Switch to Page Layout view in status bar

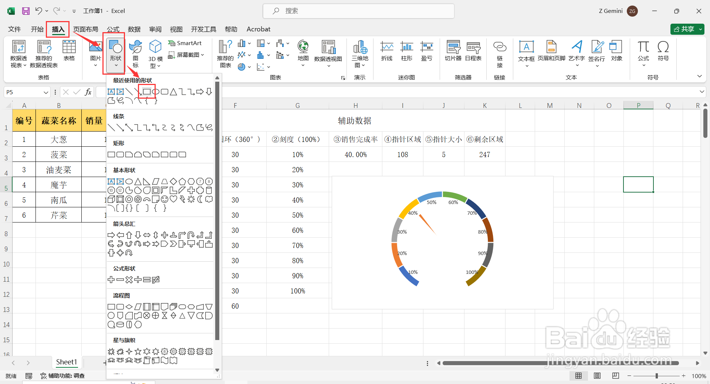coord(597,376)
